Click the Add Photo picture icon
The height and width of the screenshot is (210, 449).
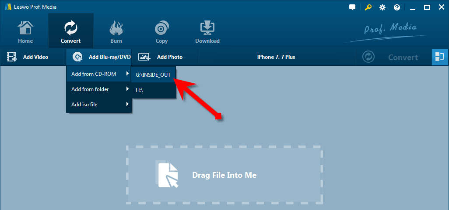click(x=144, y=57)
